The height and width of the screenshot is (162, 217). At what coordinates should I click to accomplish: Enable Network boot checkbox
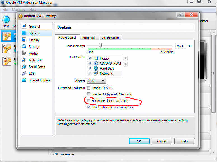90,74
